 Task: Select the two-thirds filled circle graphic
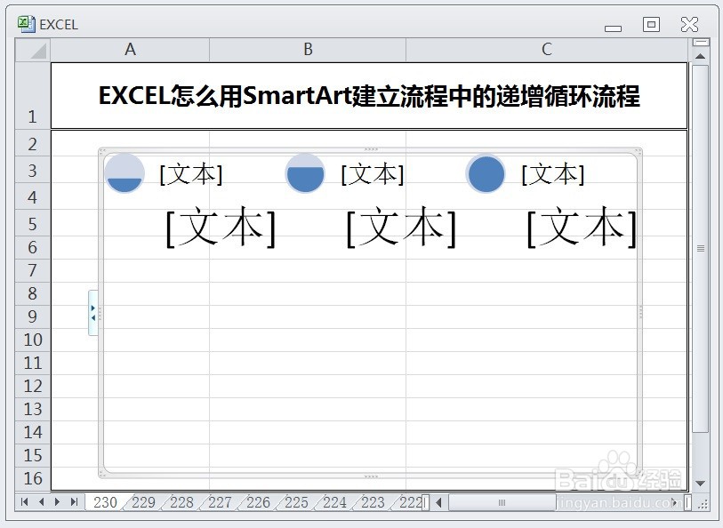pyautogui.click(x=305, y=173)
